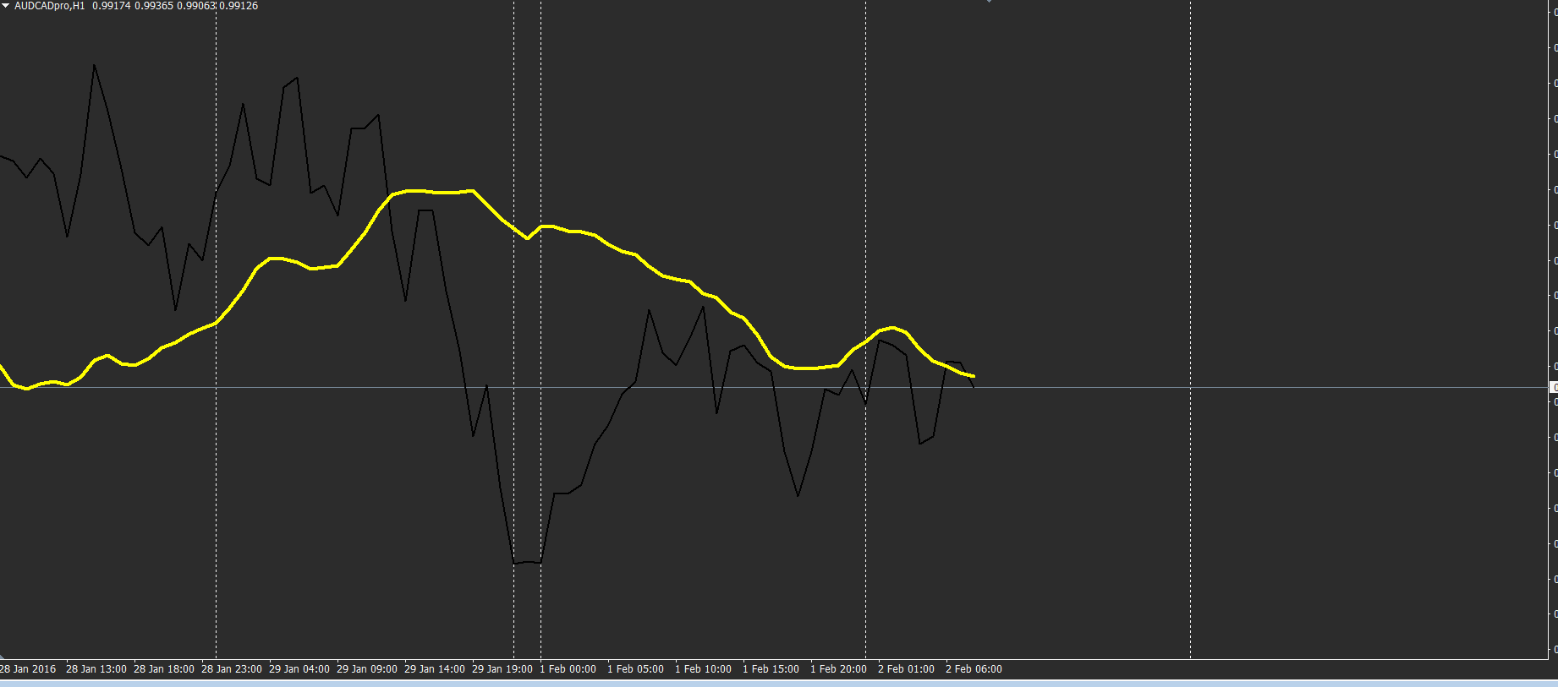Image resolution: width=1558 pixels, height=687 pixels.
Task: Click the 1 Feb 00:00 time label
Action: [568, 669]
